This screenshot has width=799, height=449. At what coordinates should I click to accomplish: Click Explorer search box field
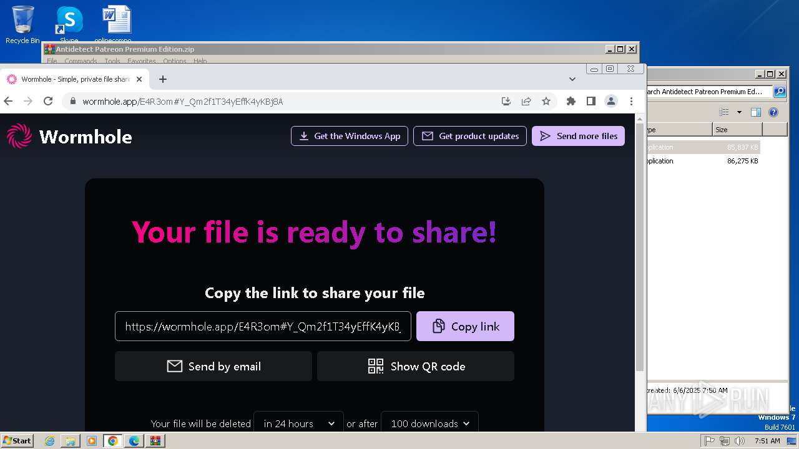coord(710,92)
